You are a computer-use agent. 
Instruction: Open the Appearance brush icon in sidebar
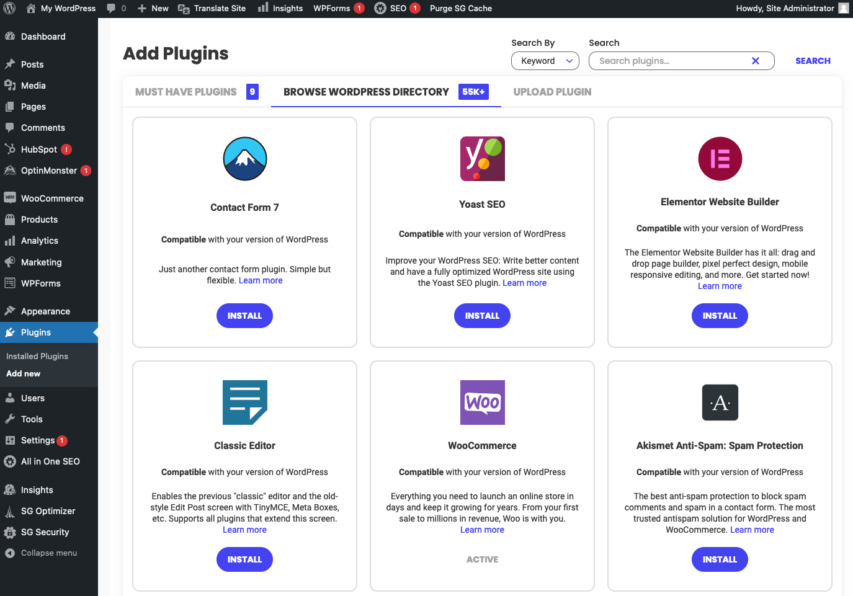click(x=10, y=311)
